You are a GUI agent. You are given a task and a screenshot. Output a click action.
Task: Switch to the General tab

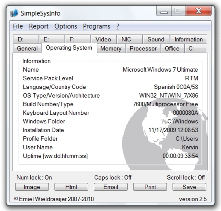tap(27, 48)
